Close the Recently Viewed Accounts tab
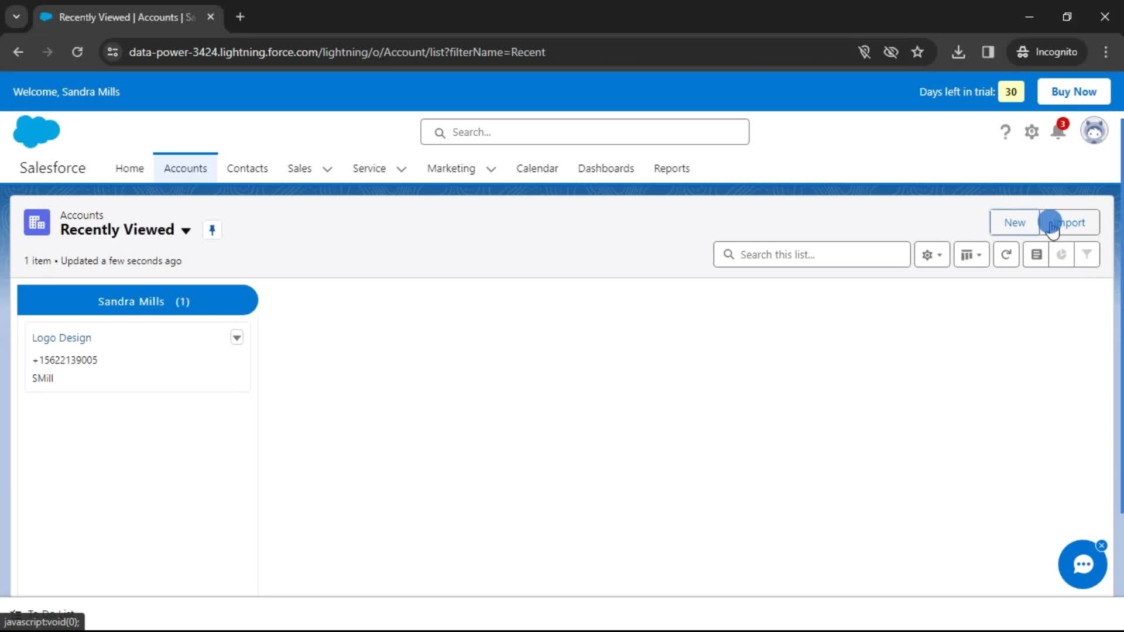 tap(211, 17)
